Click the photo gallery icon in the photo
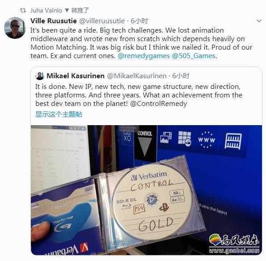Image resolution: width=266 pixels, height=261 pixels. [166, 137]
